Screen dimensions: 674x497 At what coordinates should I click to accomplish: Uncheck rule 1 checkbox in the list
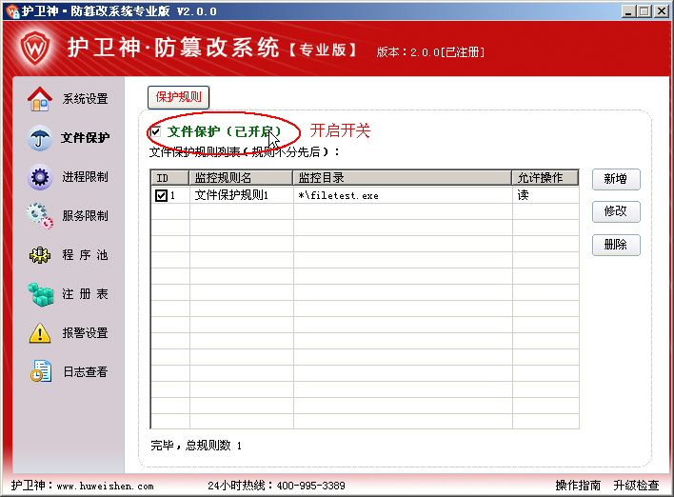161,195
